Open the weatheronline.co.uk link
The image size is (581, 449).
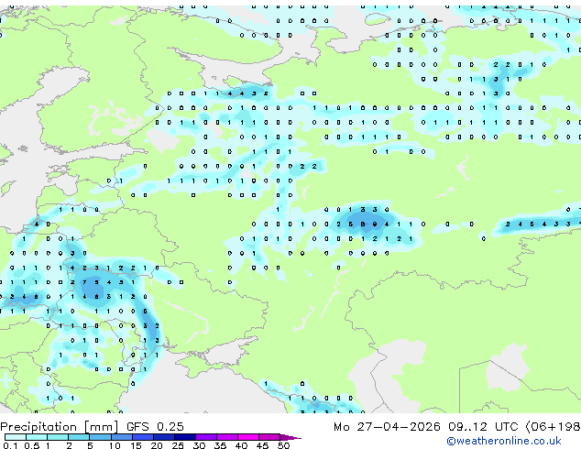click(x=504, y=441)
